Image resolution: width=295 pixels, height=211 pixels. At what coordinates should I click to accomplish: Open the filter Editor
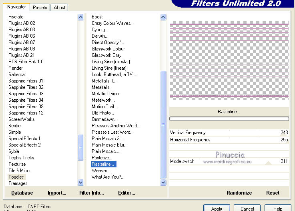(126, 193)
